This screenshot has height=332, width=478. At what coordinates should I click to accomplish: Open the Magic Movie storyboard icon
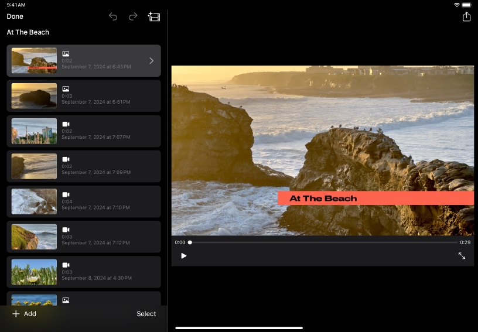[x=154, y=16]
